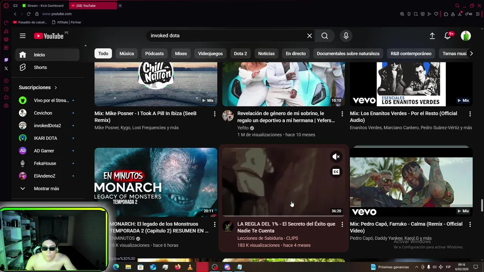
Task: Open Firefox from the taskbar
Action: [178, 267]
